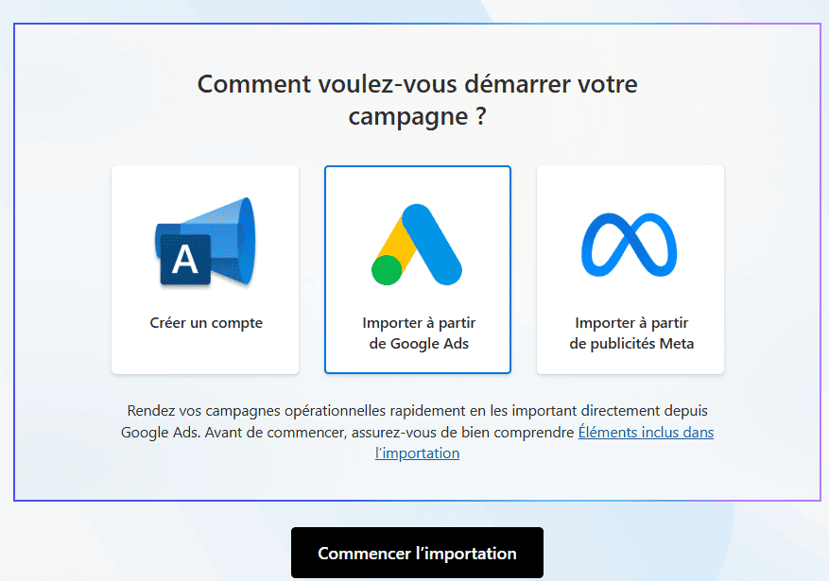Click the word "campagne ?" in the heading
The width and height of the screenshot is (829, 581).
(417, 117)
